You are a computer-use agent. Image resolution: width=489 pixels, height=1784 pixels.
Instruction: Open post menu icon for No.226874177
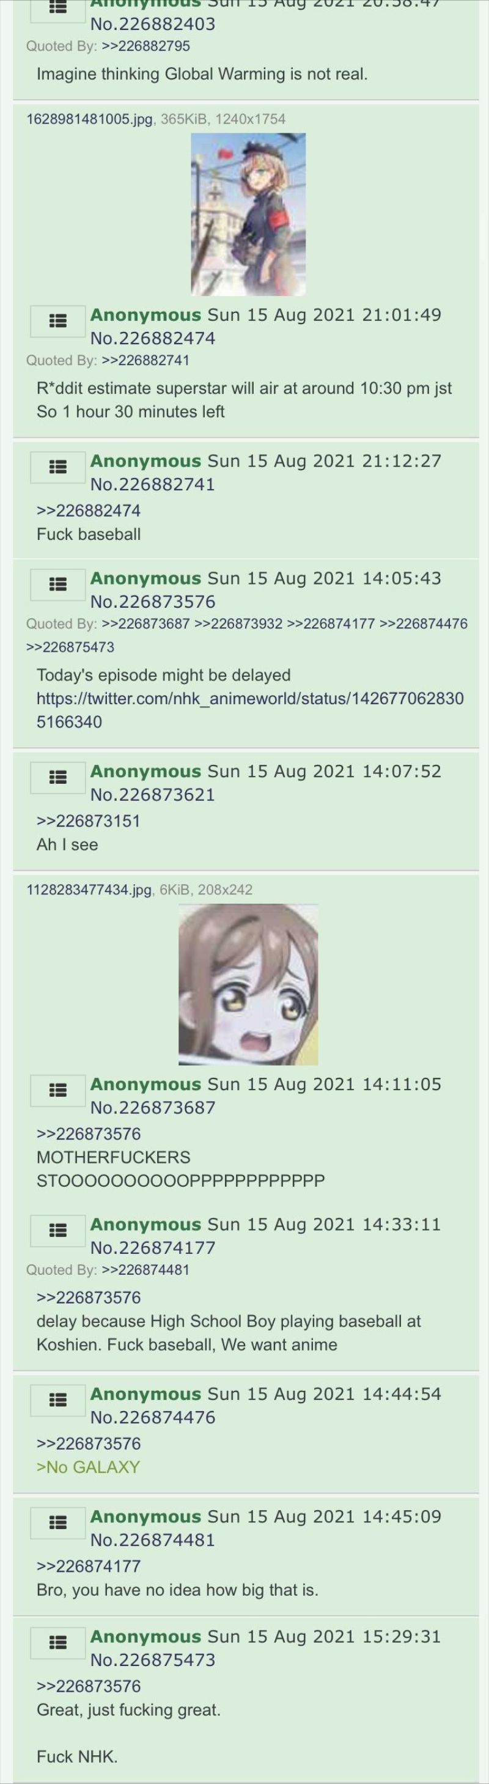click(58, 1230)
